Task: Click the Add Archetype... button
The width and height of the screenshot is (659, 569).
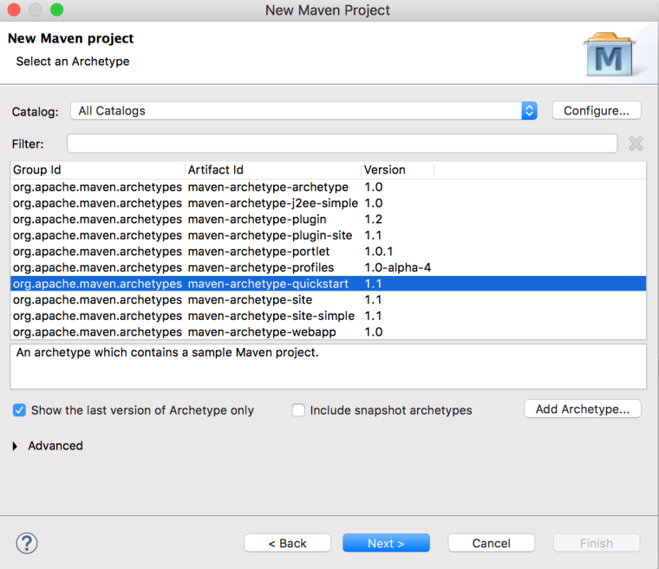Action: [x=583, y=409]
